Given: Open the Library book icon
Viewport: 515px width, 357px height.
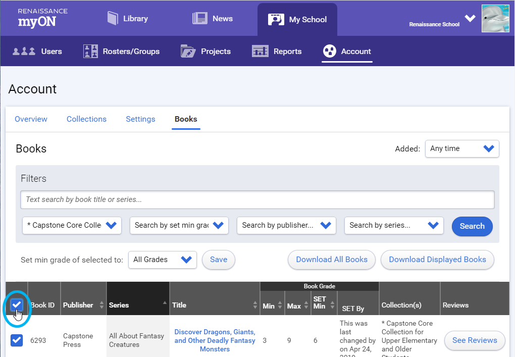Looking at the screenshot, I should 113,18.
